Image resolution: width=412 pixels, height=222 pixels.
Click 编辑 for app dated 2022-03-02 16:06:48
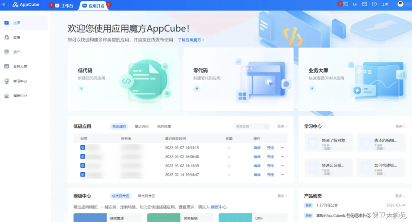[x=257, y=157]
